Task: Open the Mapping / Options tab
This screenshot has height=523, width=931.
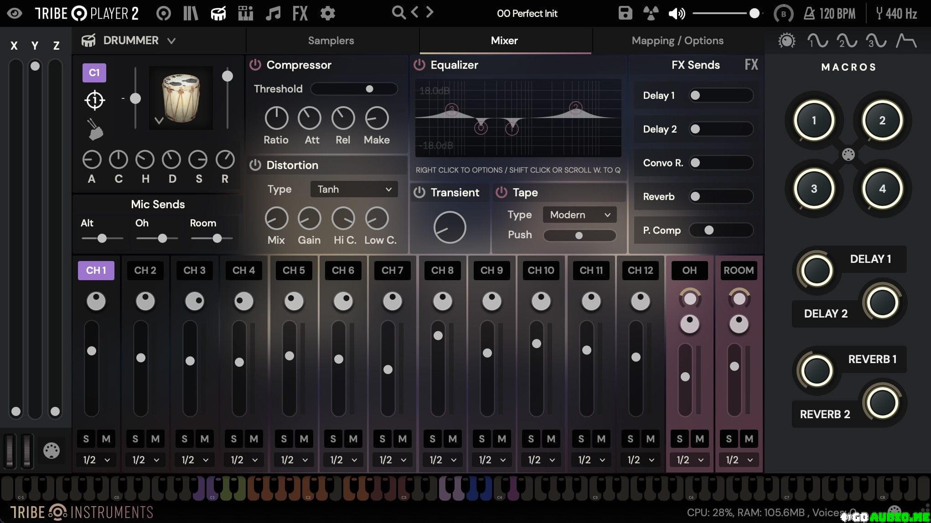Action: click(x=678, y=41)
